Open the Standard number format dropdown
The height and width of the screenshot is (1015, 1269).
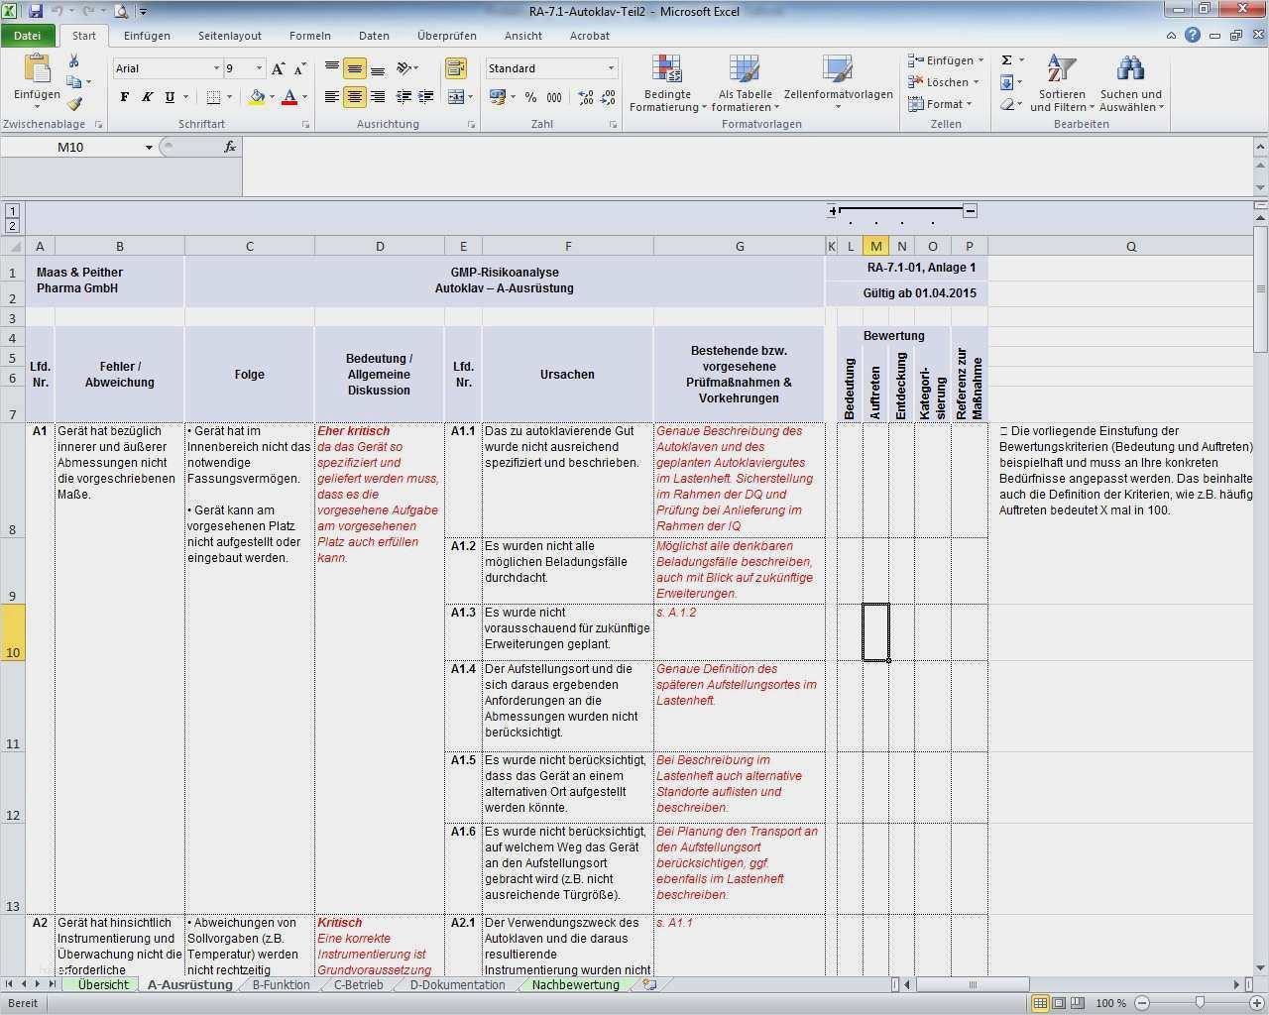(609, 68)
